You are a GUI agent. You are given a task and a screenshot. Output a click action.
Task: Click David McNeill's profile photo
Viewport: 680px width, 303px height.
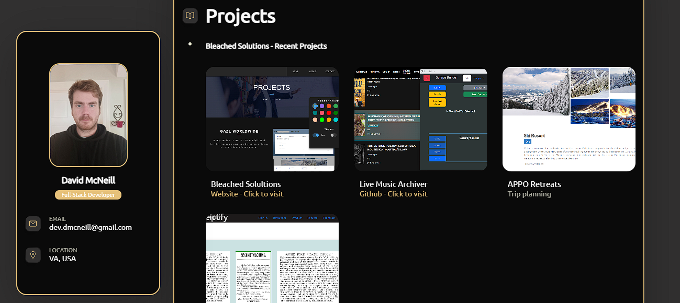click(88, 114)
